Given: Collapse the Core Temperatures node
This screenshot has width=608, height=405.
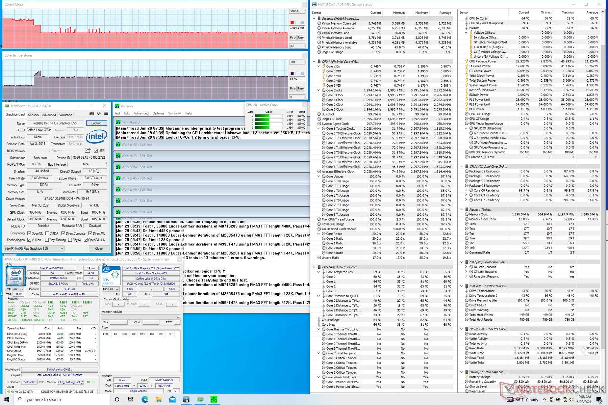Looking at the screenshot, I should [x=319, y=272].
